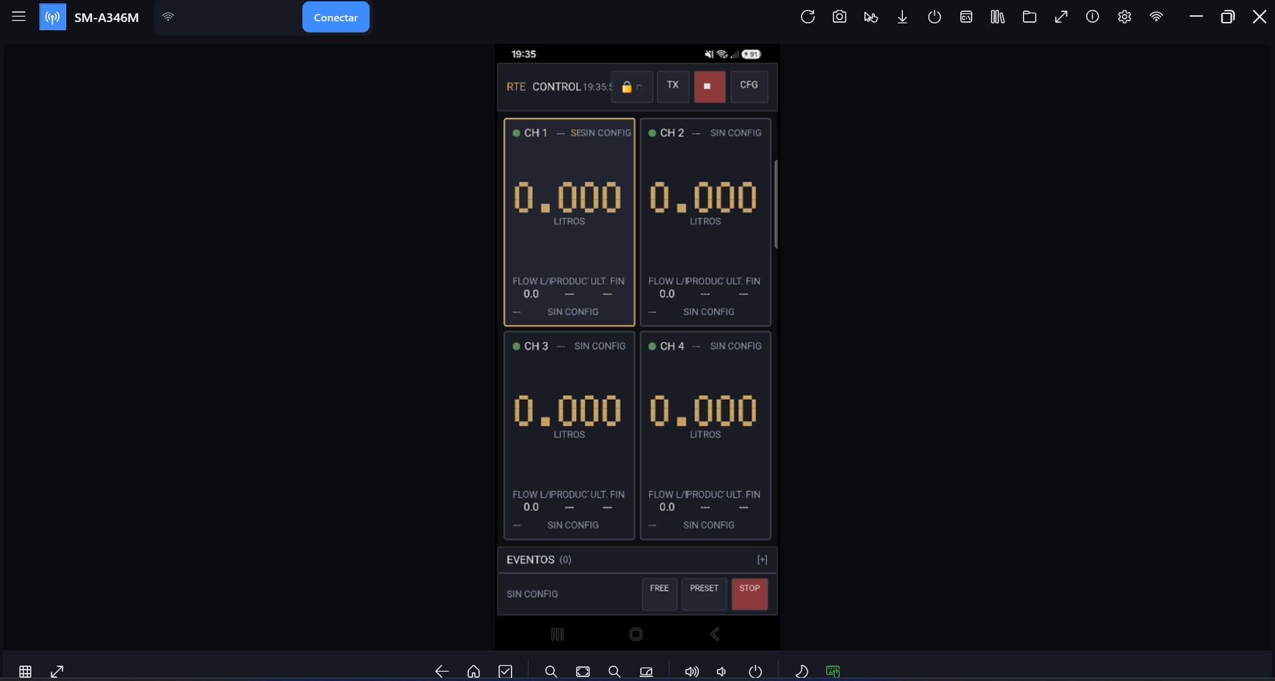Click the checkbox icon in bottom toolbar

point(505,671)
